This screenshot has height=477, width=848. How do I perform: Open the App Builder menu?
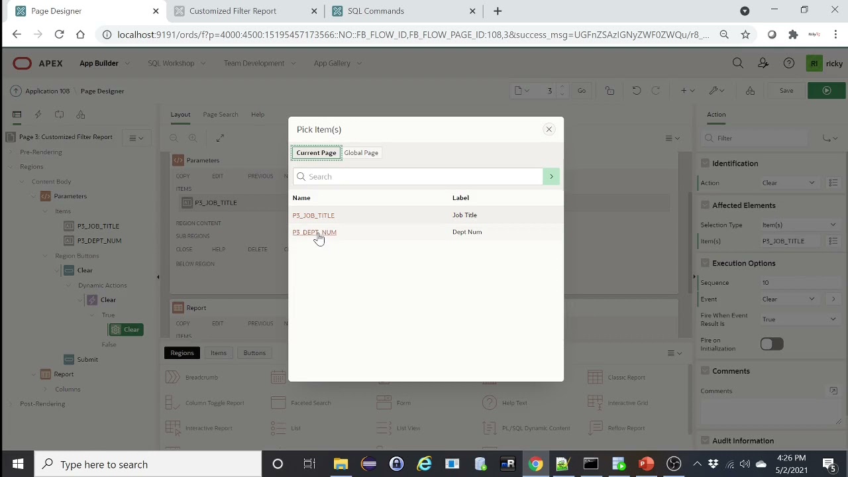(105, 63)
